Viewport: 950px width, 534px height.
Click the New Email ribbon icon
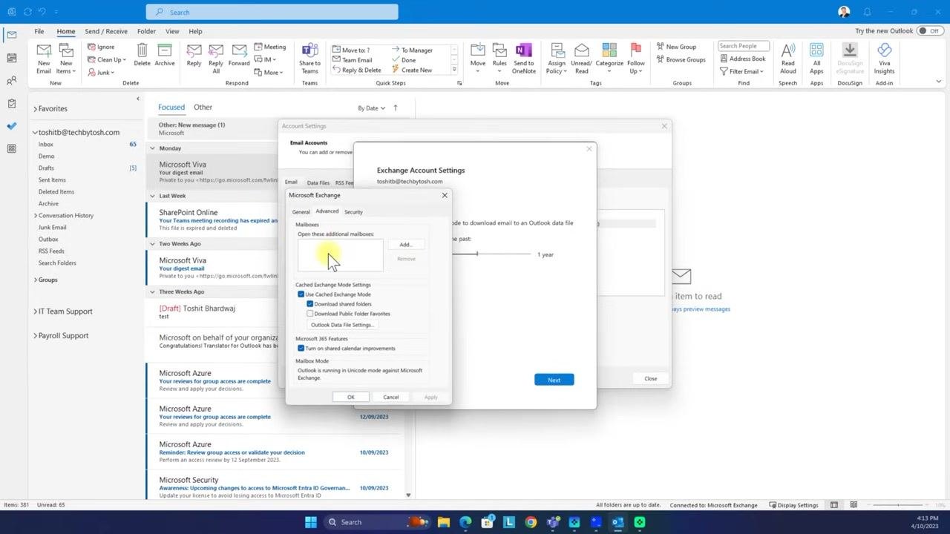coord(44,58)
